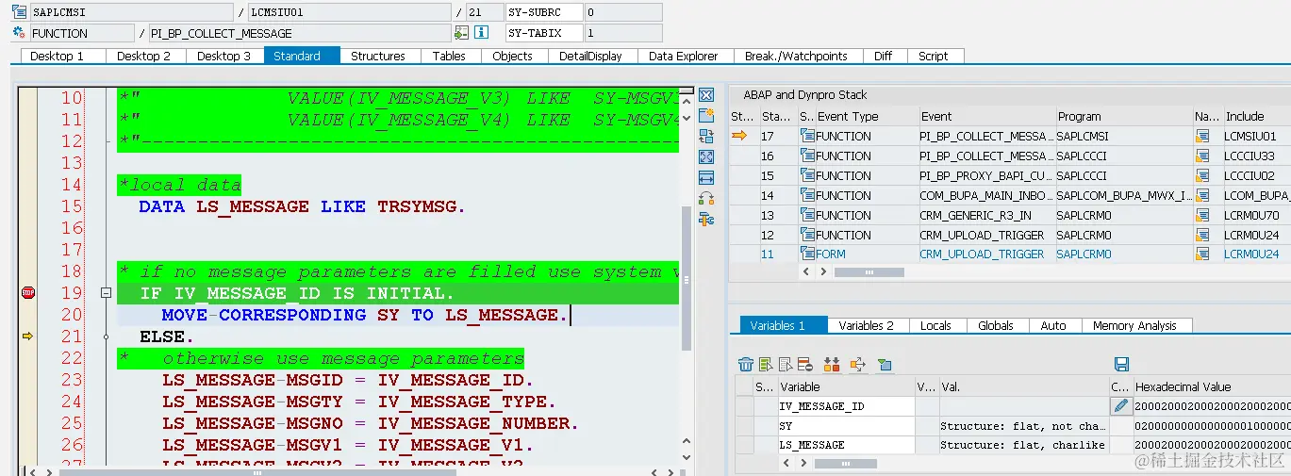Click the pencil edit icon for IV_MESSAGE_ID
Image resolution: width=1291 pixels, height=476 pixels.
(1120, 406)
